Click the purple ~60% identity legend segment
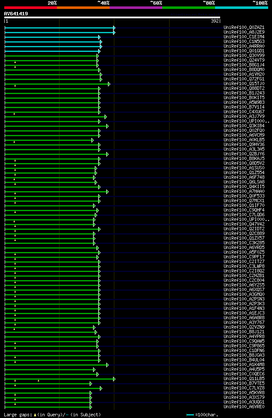The image size is (272, 418). 136,8
